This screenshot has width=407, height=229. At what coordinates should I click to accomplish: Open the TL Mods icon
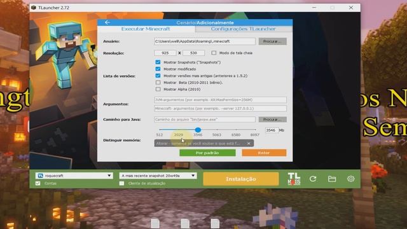click(x=294, y=179)
